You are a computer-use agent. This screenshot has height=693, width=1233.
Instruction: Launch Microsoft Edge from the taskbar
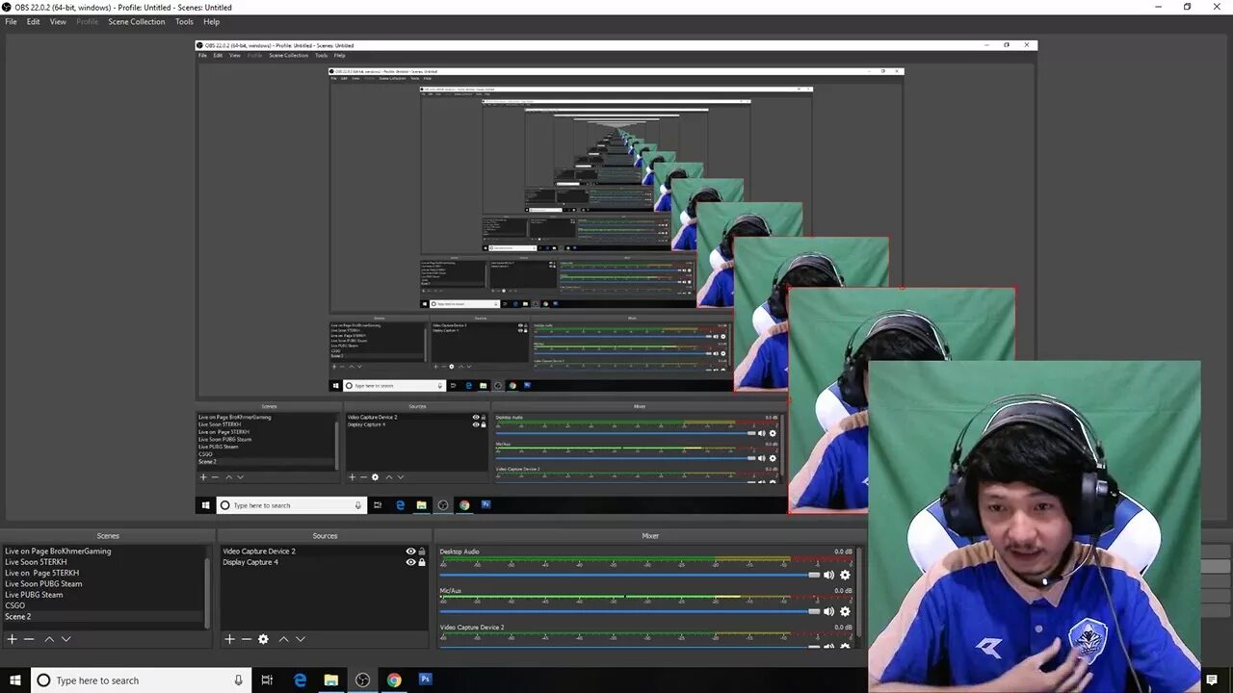tap(300, 680)
